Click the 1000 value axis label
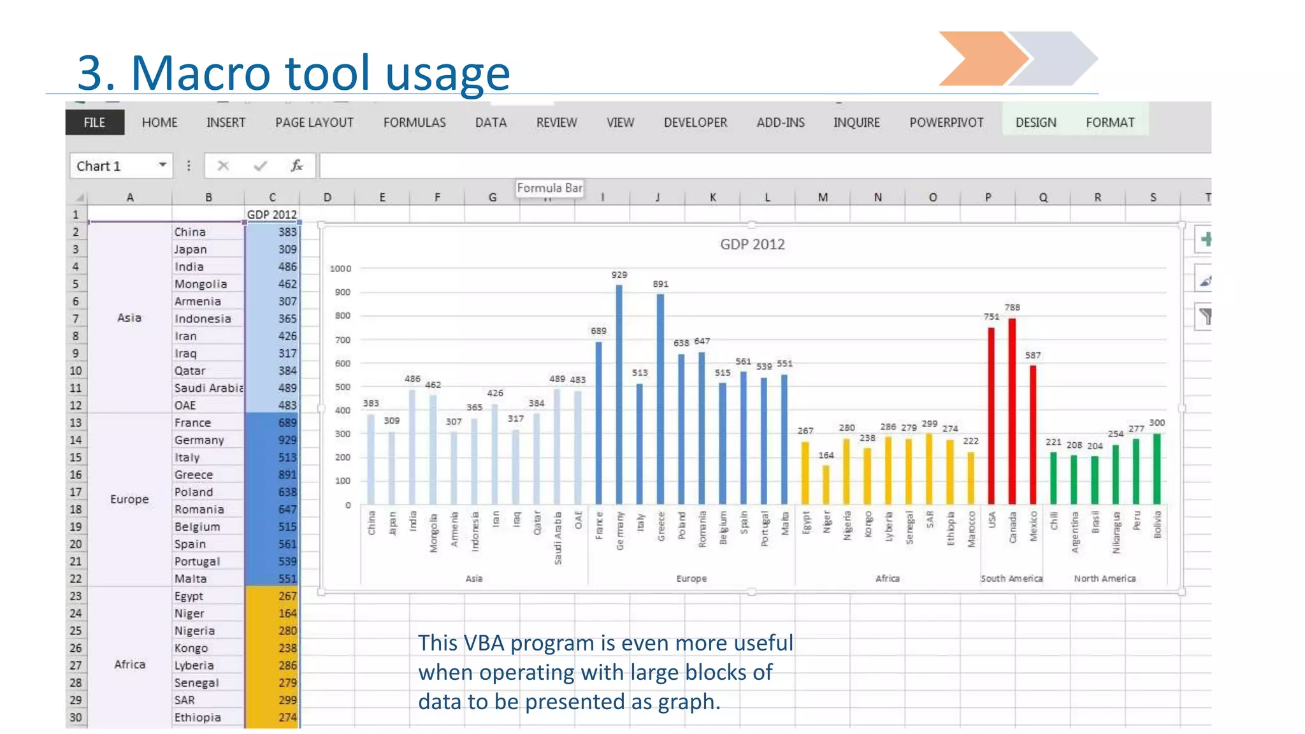 point(340,269)
